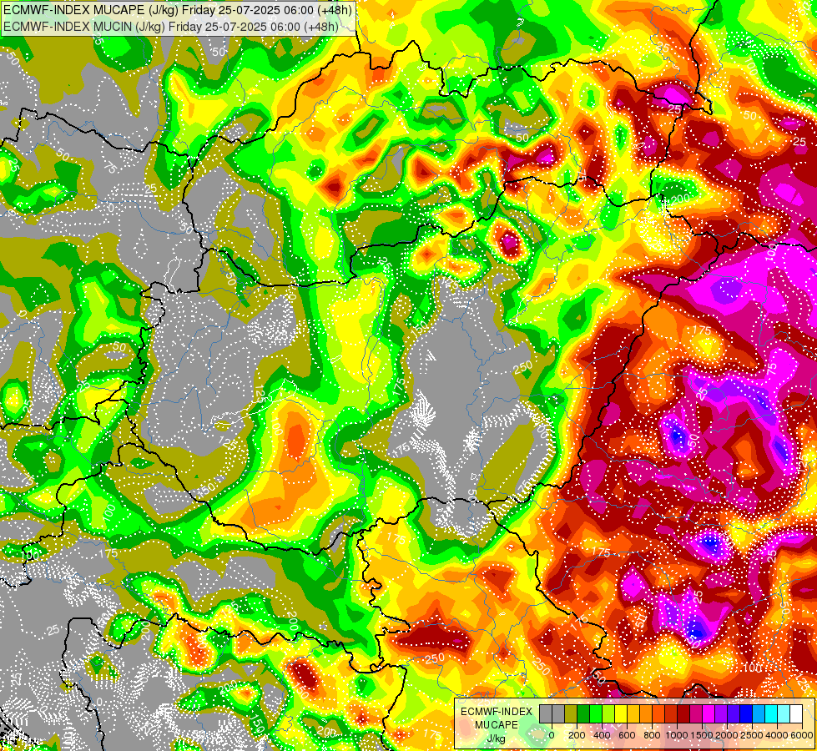Image resolution: width=817 pixels, height=751 pixels.
Task: Click the 600 value on the legend scale
Action: tap(628, 735)
